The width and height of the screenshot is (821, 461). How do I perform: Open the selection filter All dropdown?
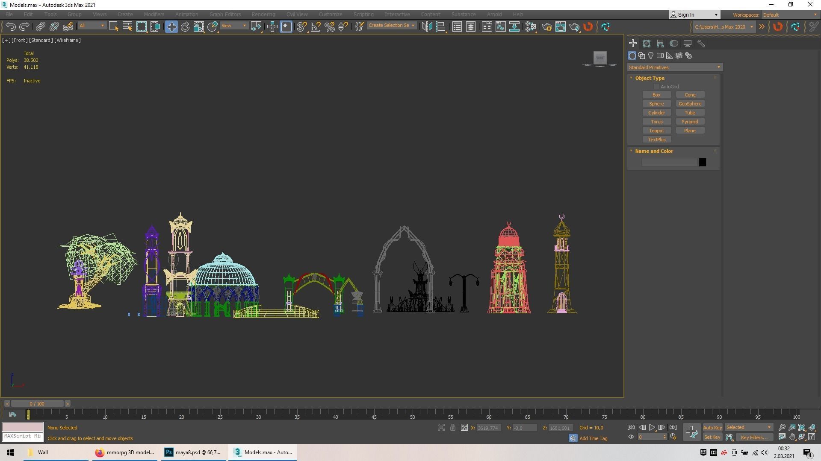click(92, 26)
